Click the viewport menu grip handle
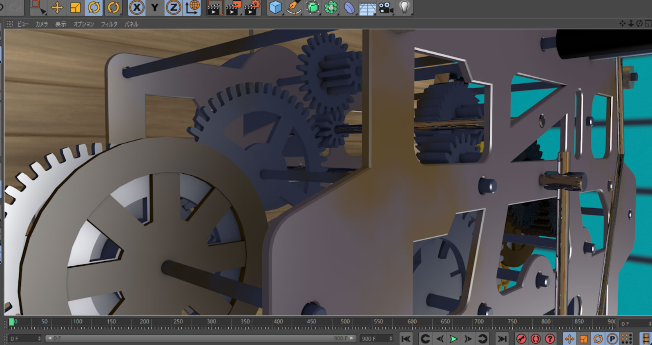 tap(10, 24)
